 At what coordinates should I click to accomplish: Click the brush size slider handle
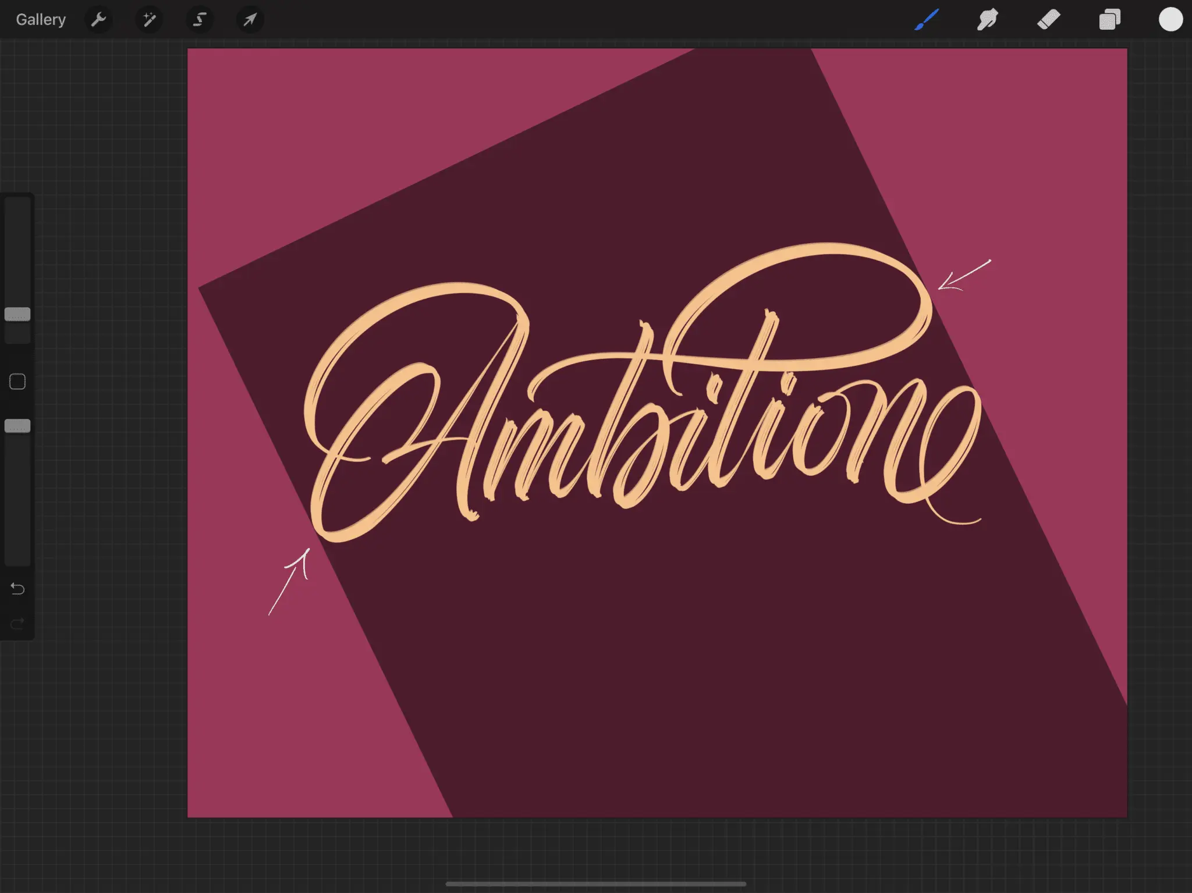17,314
